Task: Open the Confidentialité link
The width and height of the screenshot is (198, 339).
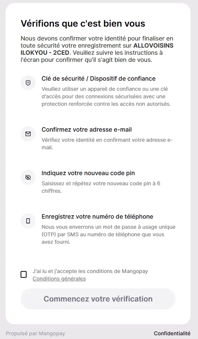Action: (172, 333)
